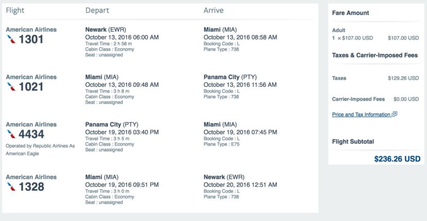Click the American Airlines logo beside flight 4434
427x221 pixels.
10,135
